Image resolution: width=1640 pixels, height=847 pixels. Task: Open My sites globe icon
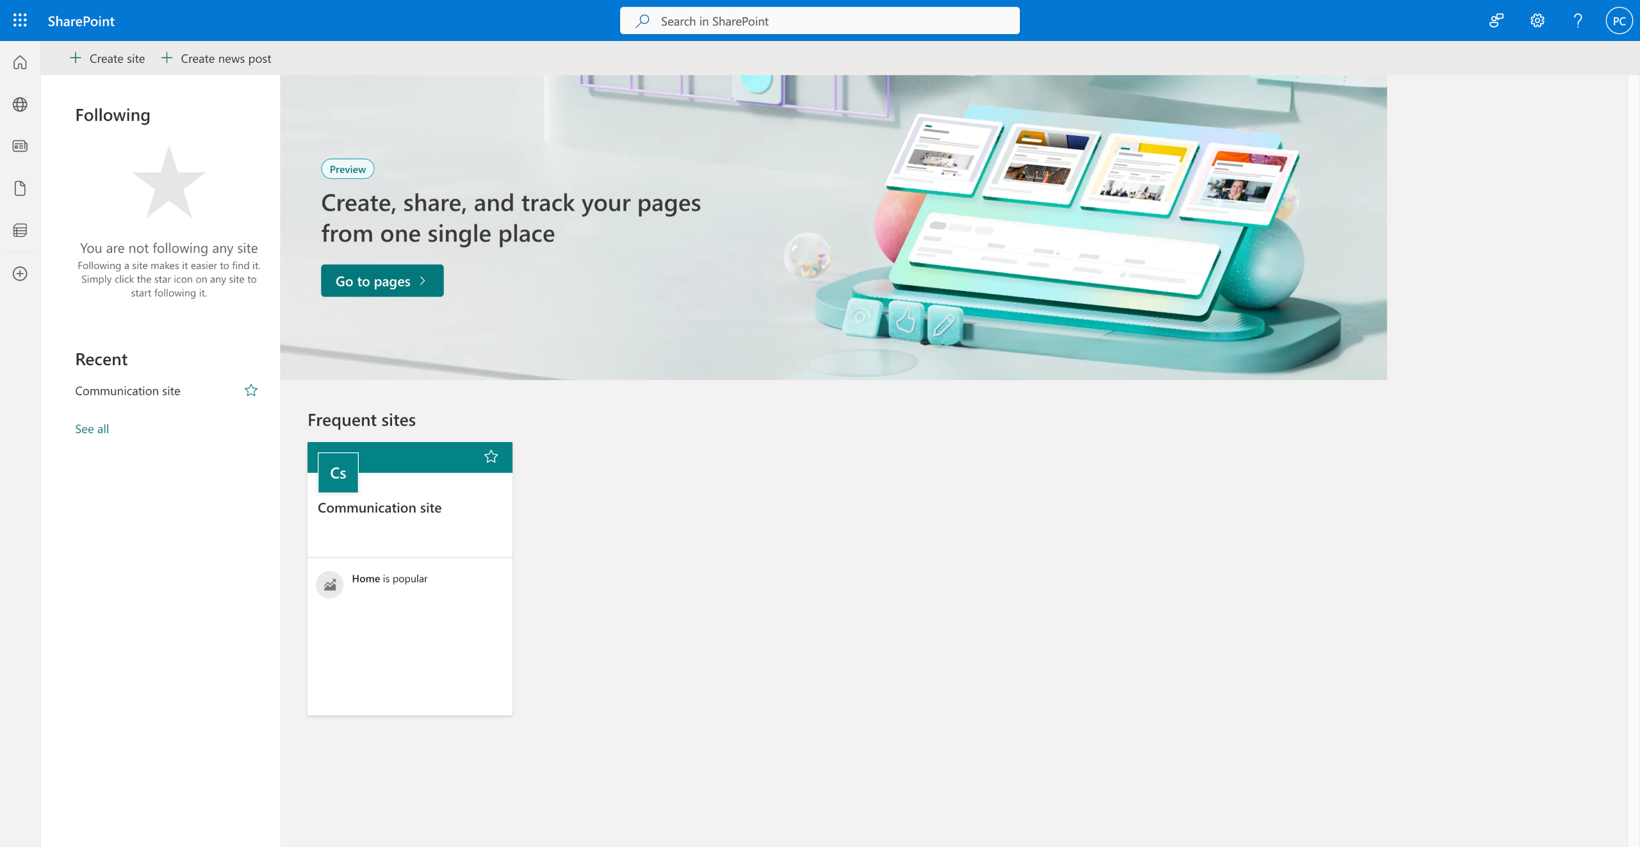pyautogui.click(x=20, y=104)
